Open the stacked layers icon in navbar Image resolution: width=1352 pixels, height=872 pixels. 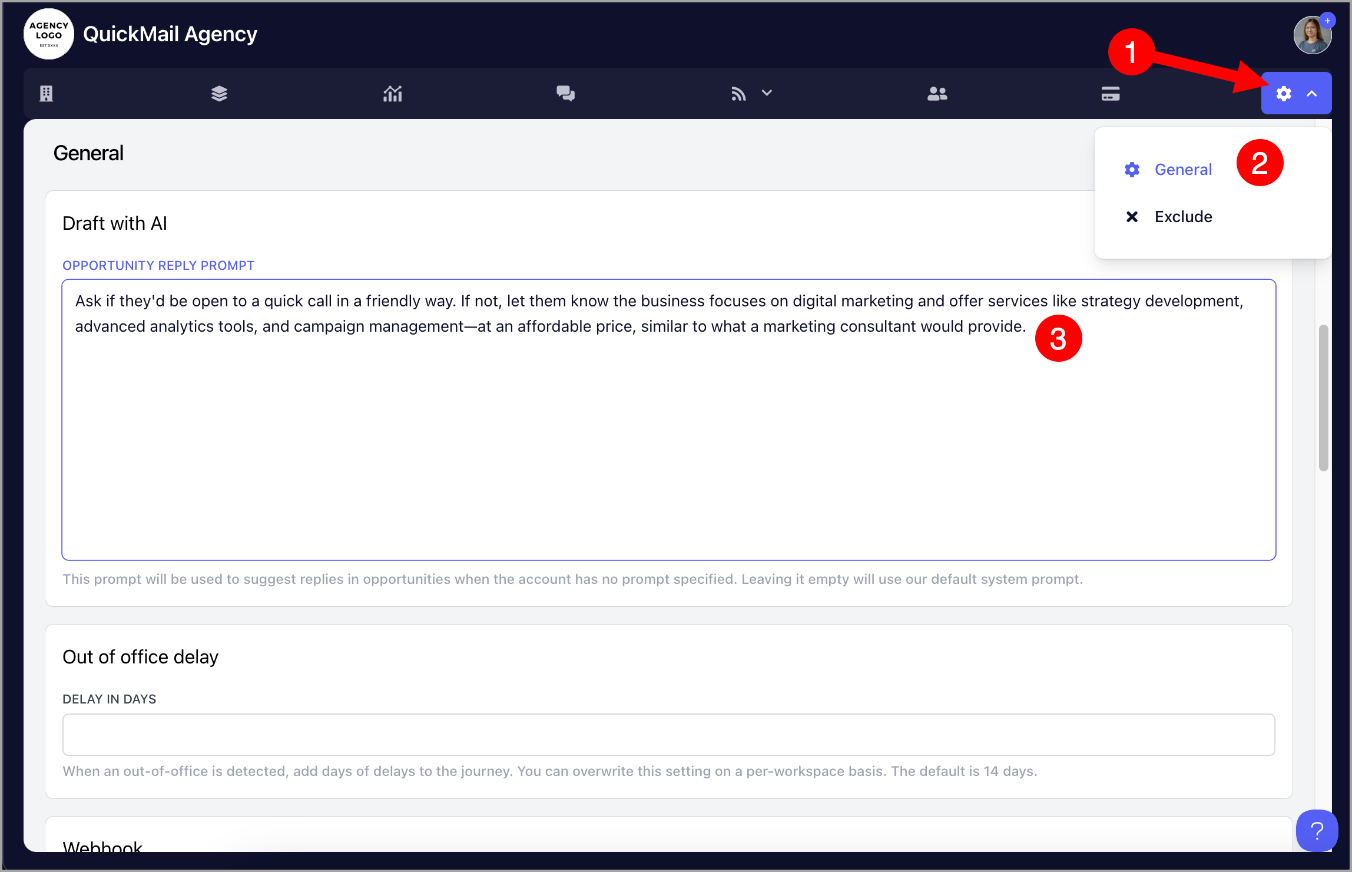[x=219, y=94]
